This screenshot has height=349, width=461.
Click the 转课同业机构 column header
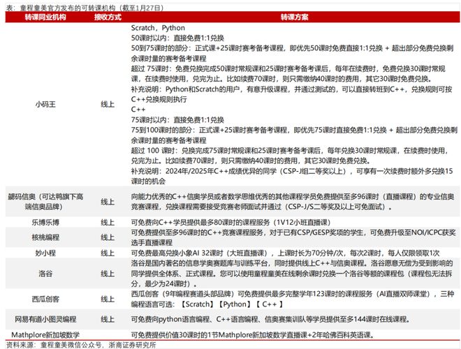45,17
